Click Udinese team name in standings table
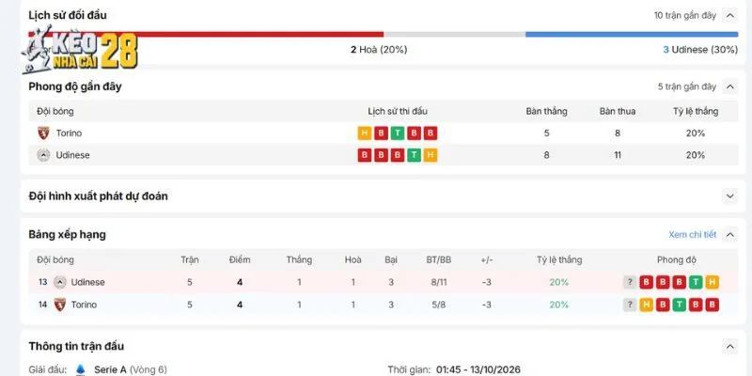The width and height of the screenshot is (752, 376). 87,283
